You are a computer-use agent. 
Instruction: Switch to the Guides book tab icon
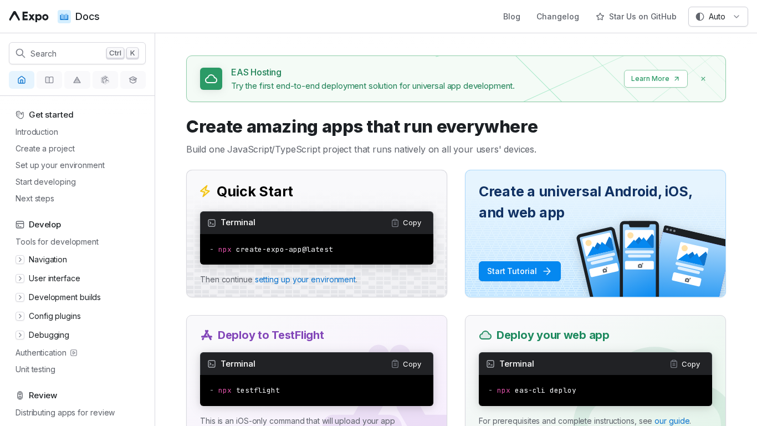click(49, 80)
